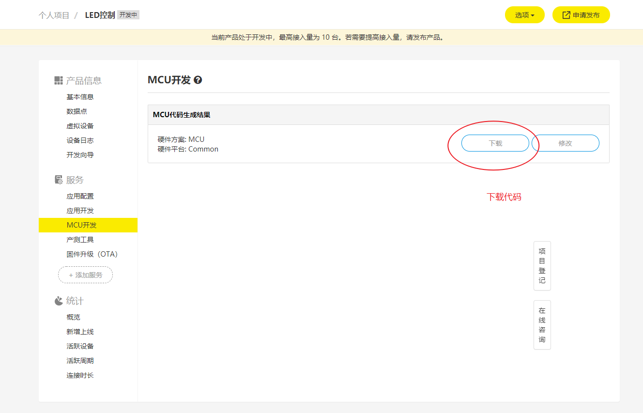The height and width of the screenshot is (413, 643).
Task: Open the 项目登记 side tab
Action: click(x=542, y=266)
